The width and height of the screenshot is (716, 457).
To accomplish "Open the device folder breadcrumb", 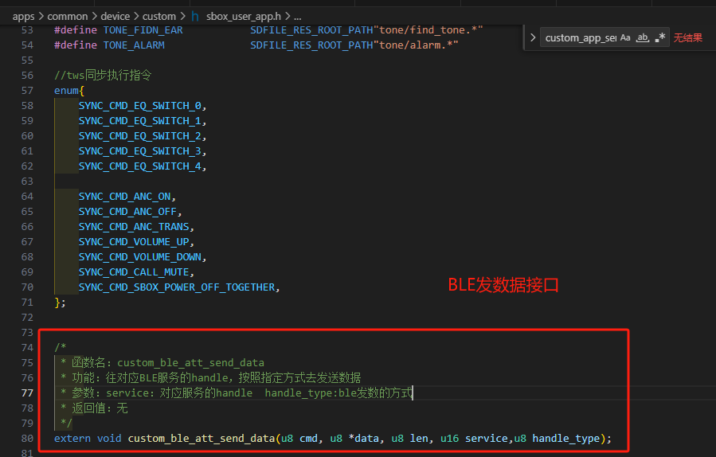I will coord(115,17).
